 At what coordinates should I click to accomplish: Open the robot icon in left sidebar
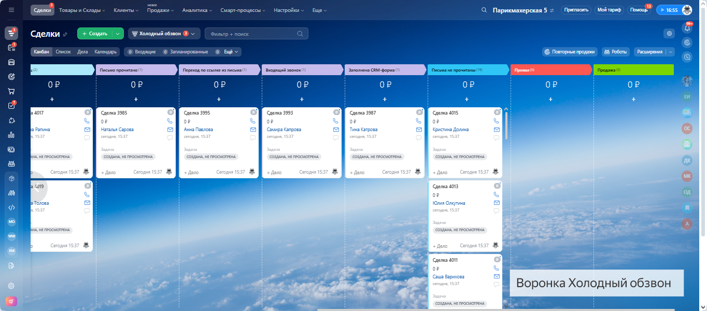[11, 164]
